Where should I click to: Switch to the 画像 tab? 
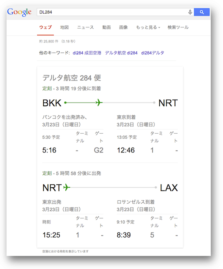coord(123,27)
